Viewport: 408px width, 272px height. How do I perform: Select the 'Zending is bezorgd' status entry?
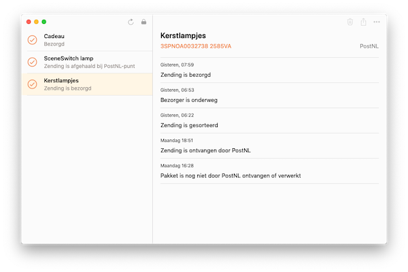[269, 70]
